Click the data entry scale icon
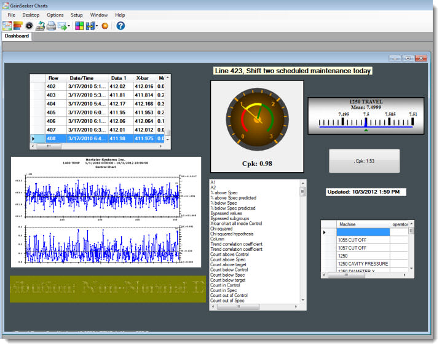Screen dimensions: 442x348 (x=40, y=26)
